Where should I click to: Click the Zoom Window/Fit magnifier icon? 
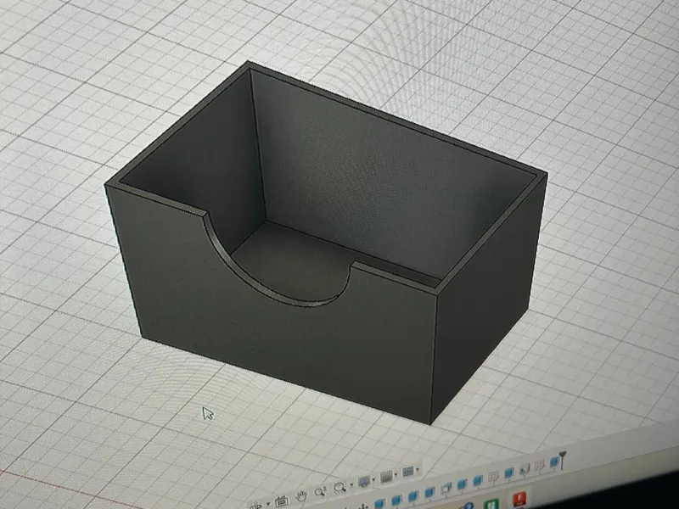click(x=340, y=487)
